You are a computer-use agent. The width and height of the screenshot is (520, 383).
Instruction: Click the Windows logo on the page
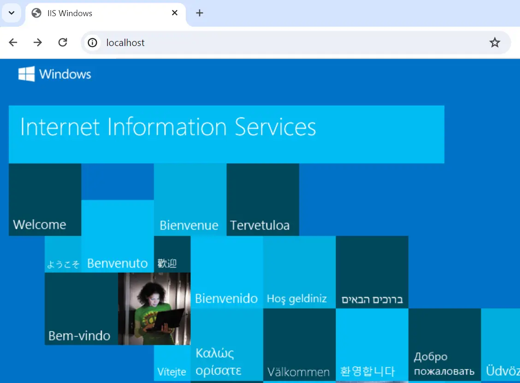(x=27, y=74)
